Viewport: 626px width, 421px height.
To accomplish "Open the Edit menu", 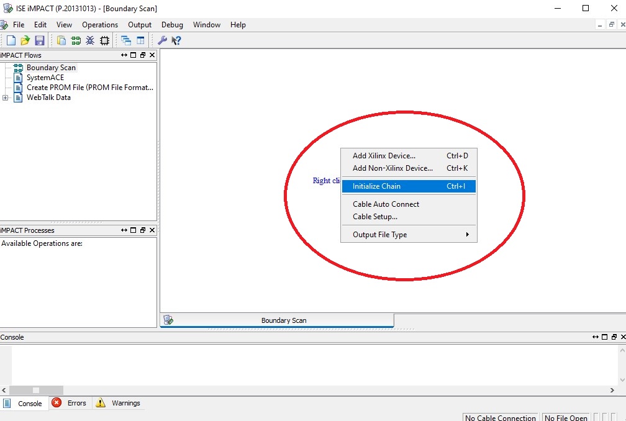I will click(x=40, y=25).
